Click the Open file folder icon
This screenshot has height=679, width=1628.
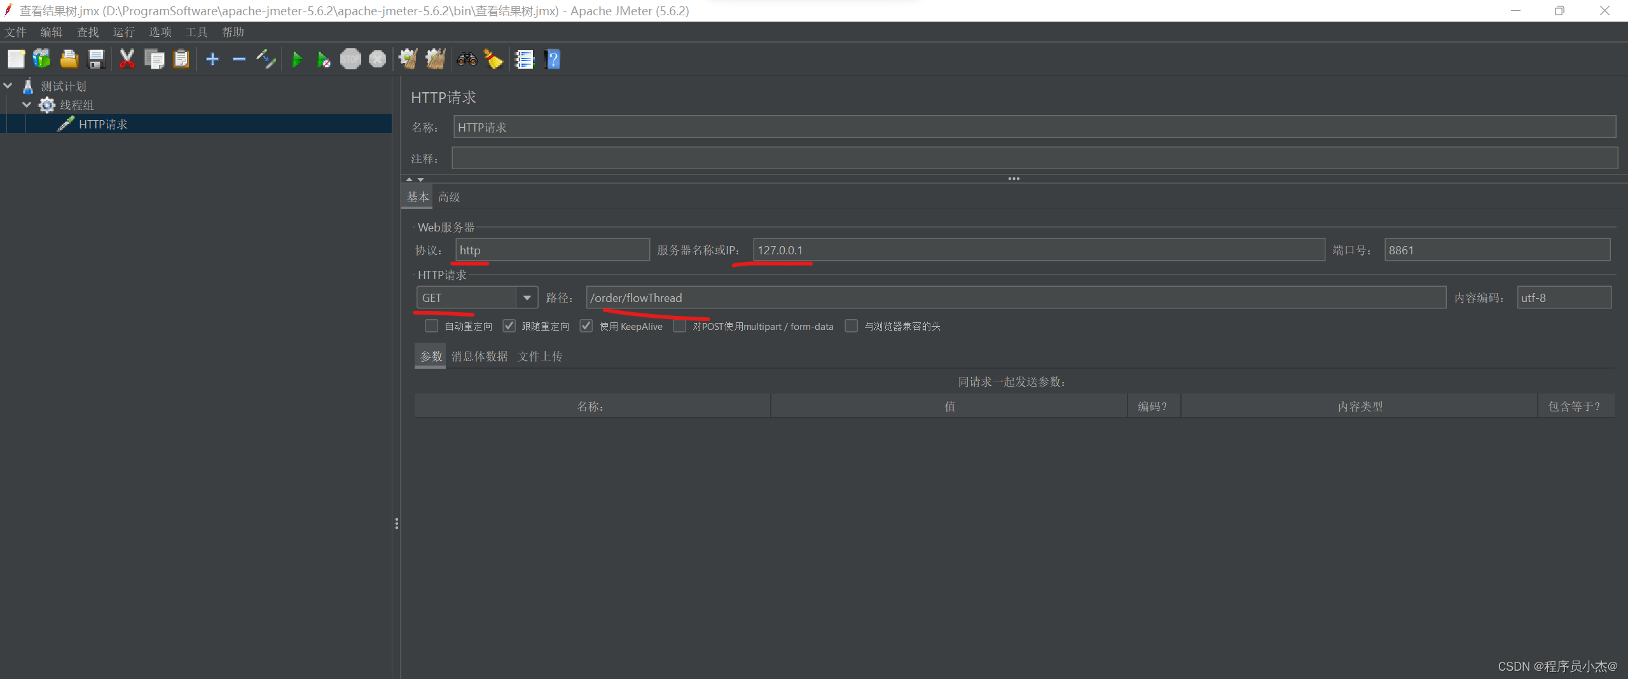(x=69, y=59)
